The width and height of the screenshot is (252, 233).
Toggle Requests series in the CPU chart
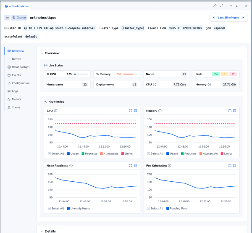(x=89, y=154)
